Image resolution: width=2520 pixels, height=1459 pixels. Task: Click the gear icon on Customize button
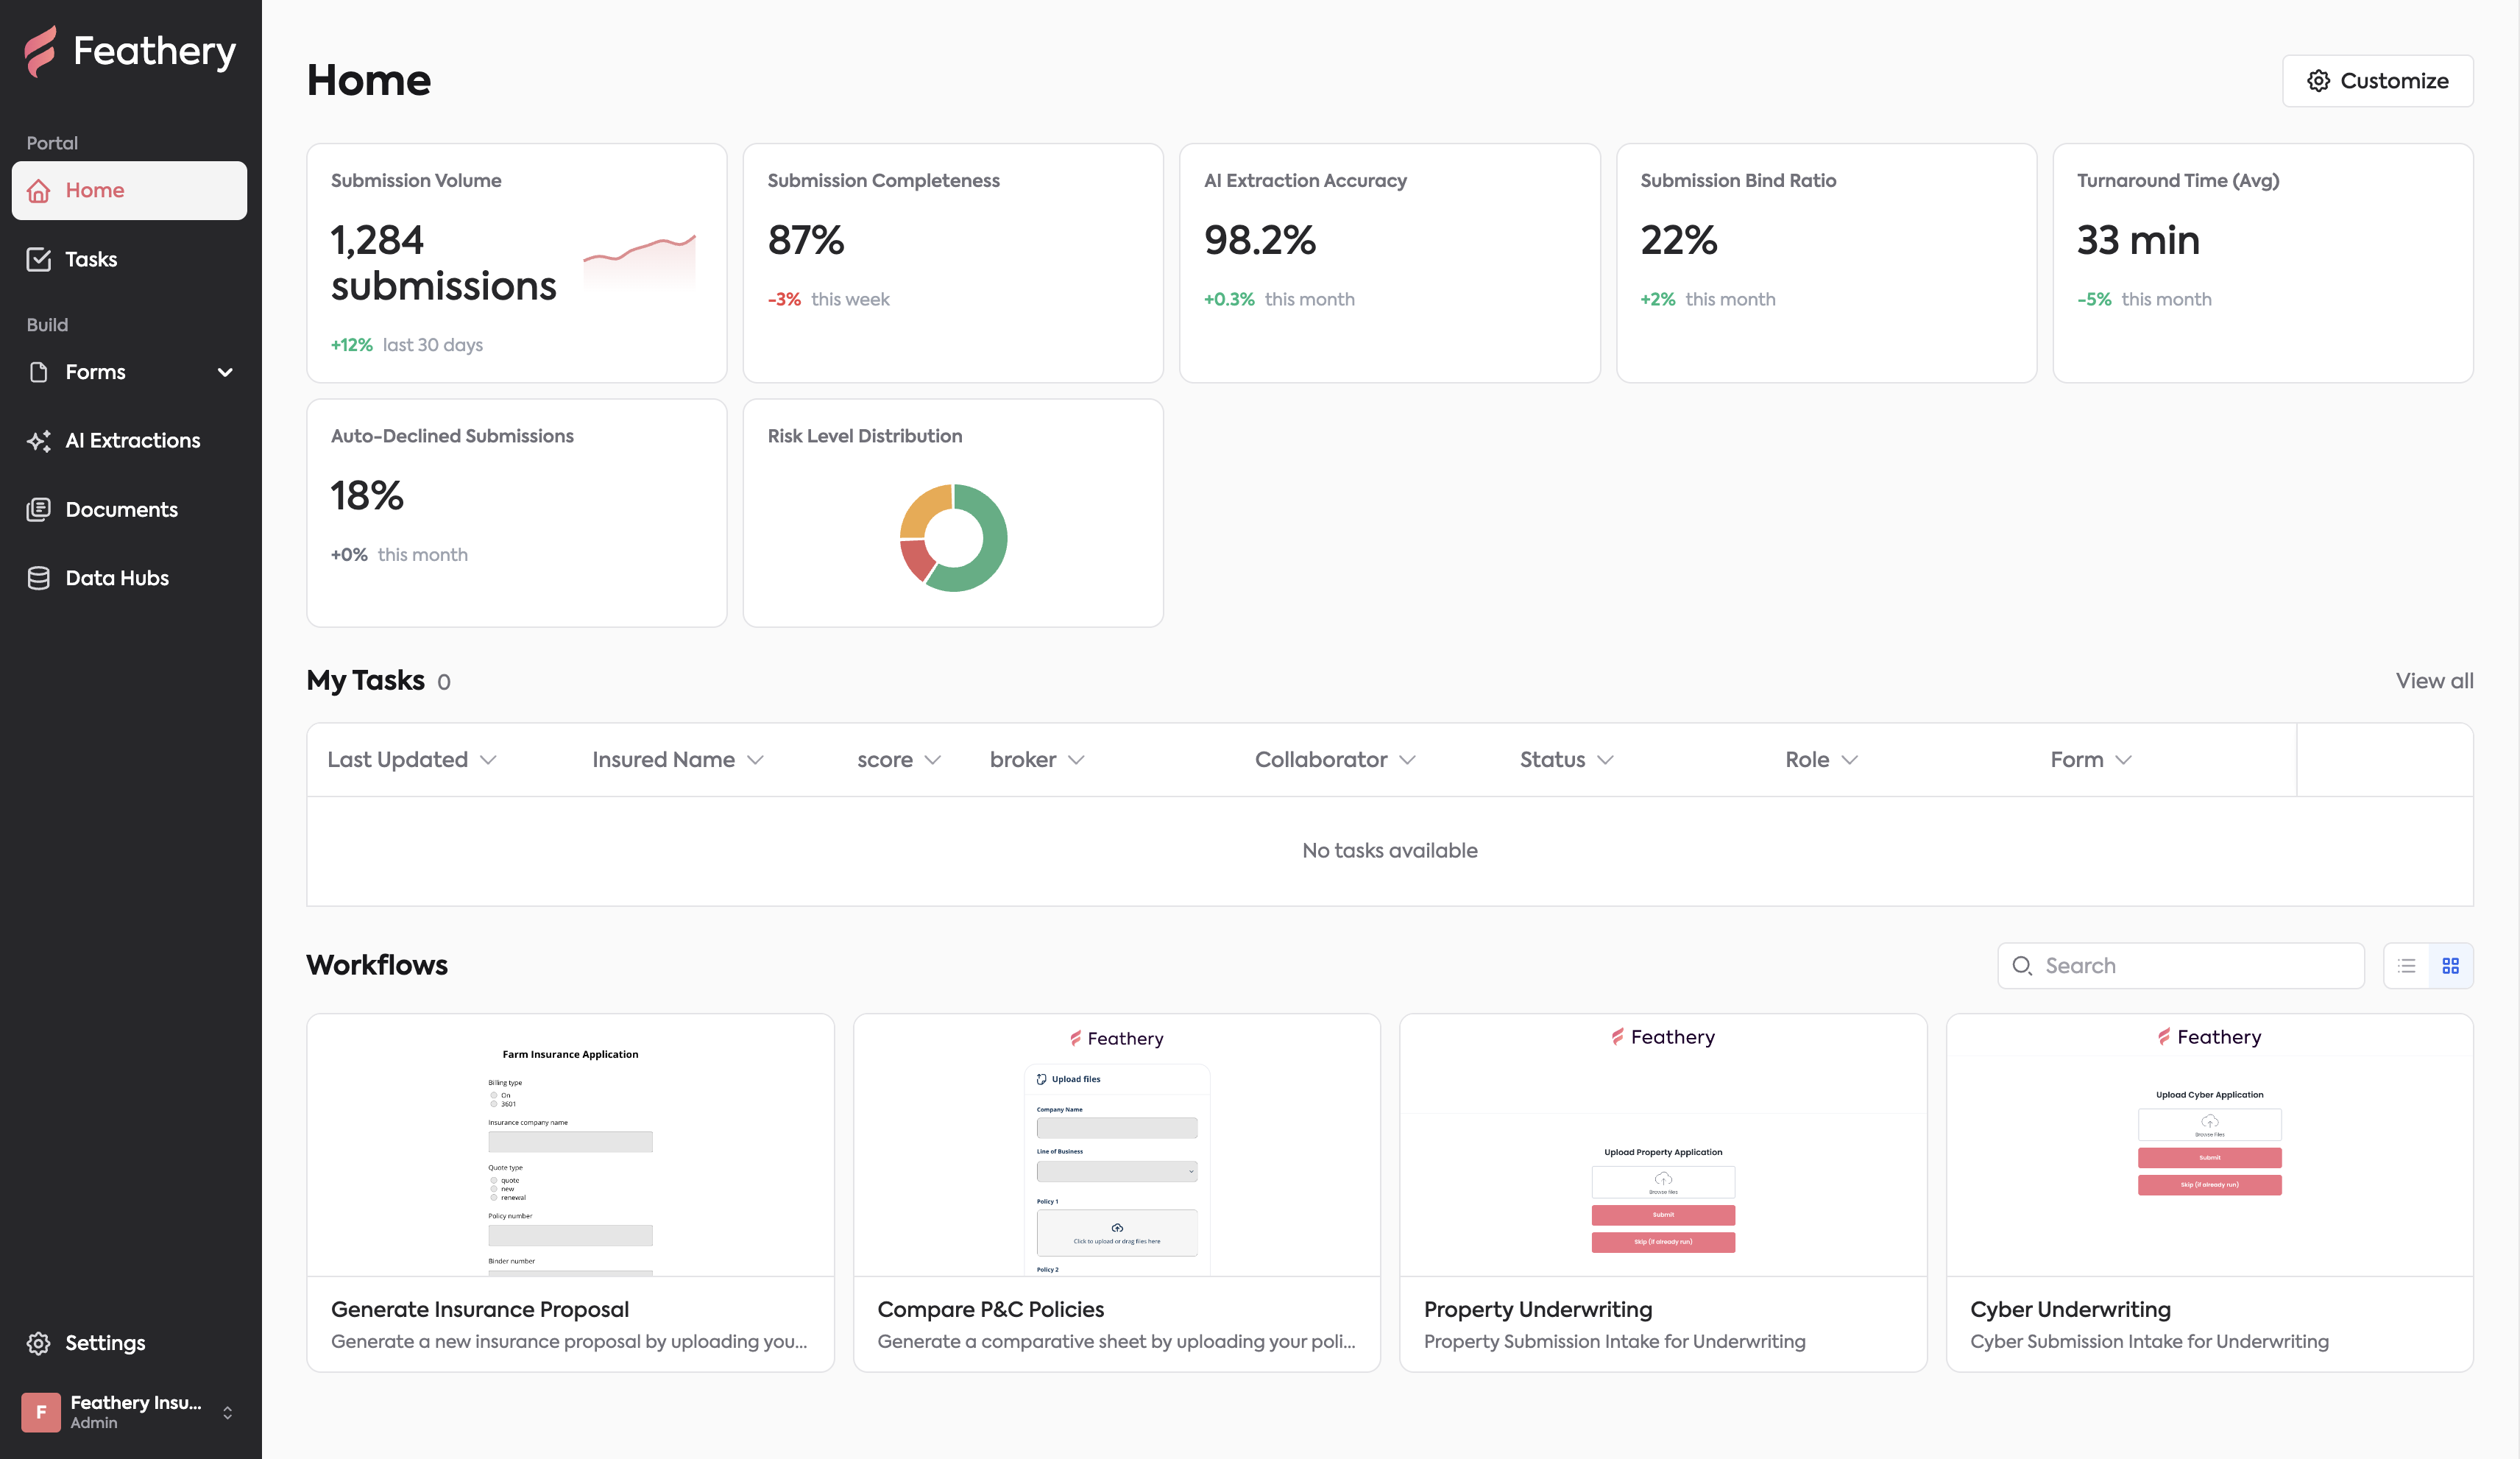2318,81
